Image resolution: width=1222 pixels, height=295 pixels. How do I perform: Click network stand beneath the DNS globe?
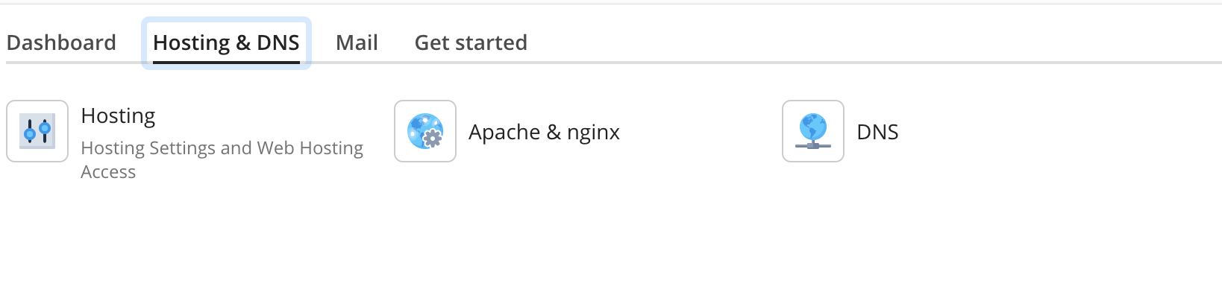[x=813, y=145]
